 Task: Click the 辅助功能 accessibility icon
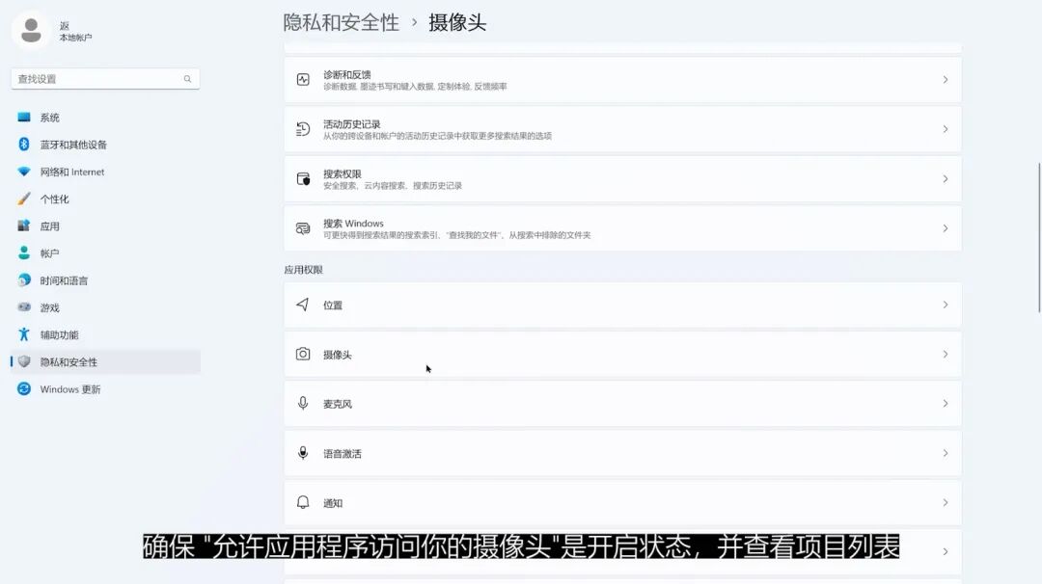[24, 334]
